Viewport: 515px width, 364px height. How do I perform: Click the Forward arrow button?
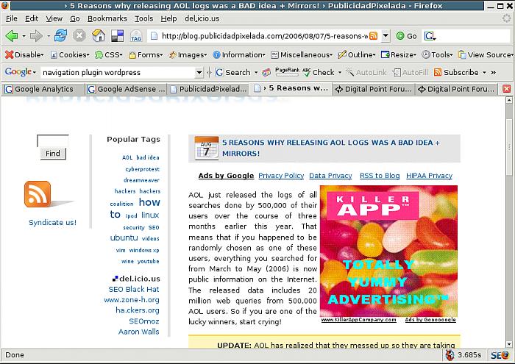coord(36,36)
